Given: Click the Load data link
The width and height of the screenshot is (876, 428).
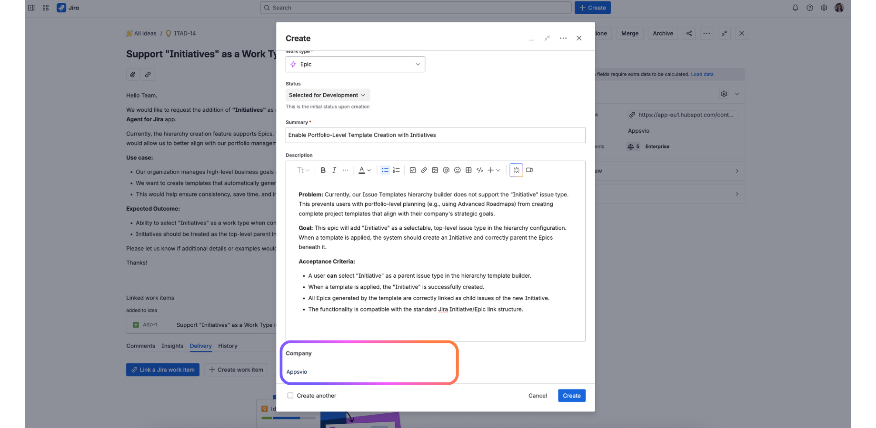Looking at the screenshot, I should click(x=702, y=74).
